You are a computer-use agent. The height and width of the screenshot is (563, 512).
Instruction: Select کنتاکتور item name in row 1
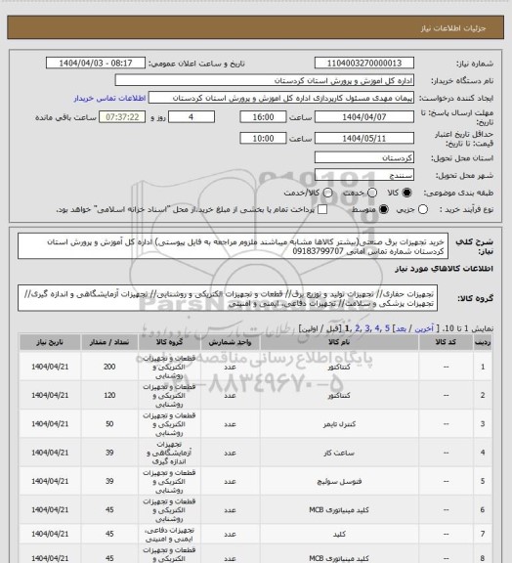click(x=339, y=367)
